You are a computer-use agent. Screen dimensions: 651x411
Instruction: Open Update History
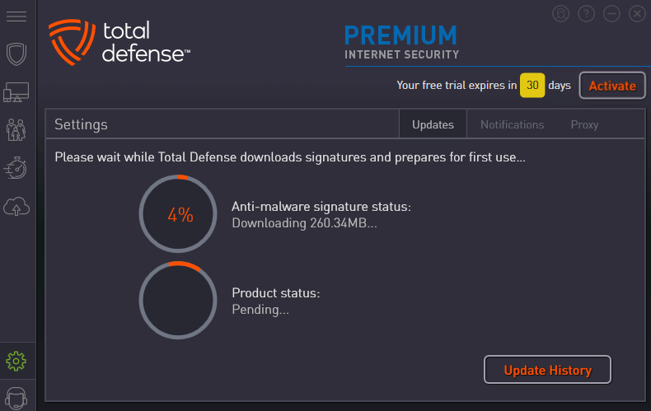(547, 370)
